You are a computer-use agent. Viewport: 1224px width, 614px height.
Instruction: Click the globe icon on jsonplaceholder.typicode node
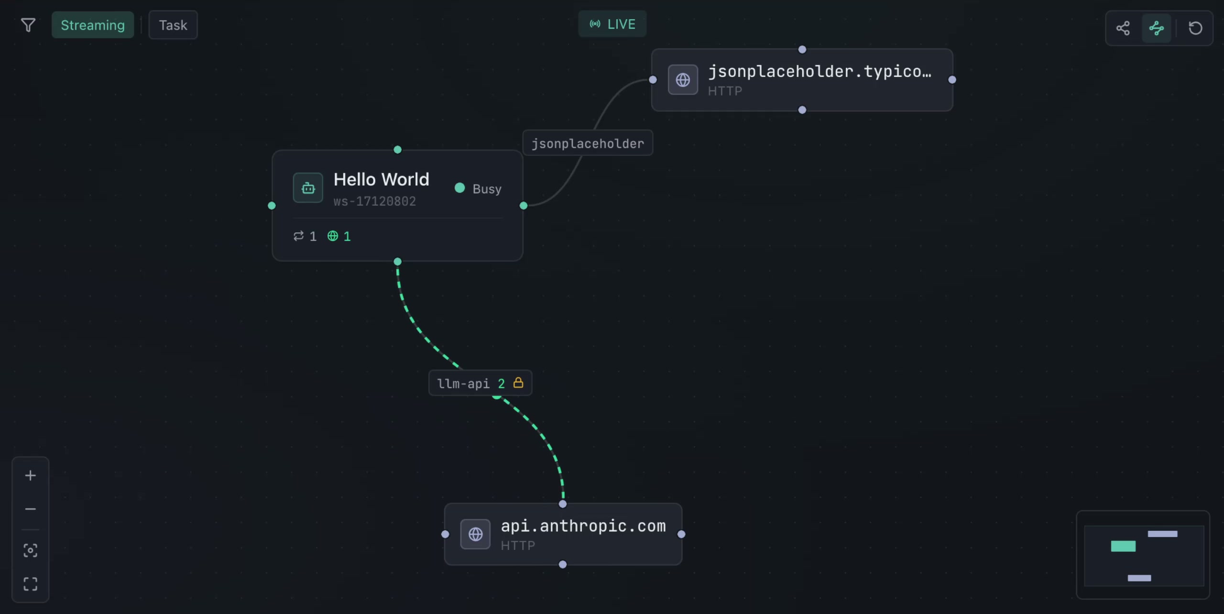click(683, 79)
